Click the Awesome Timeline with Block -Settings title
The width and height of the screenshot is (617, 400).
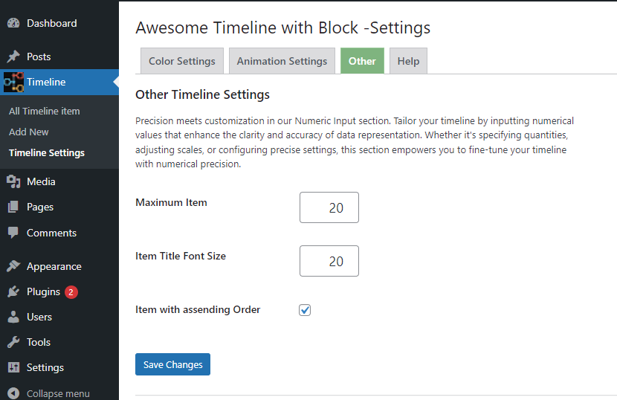[x=282, y=28]
